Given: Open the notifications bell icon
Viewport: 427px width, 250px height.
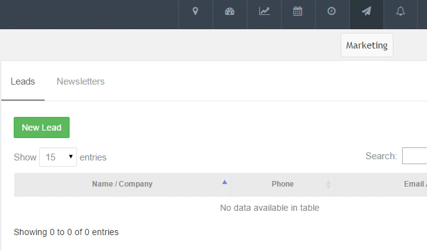Looking at the screenshot, I should tap(400, 11).
